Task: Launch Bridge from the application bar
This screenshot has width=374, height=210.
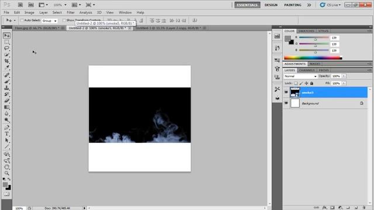Action: point(20,5)
